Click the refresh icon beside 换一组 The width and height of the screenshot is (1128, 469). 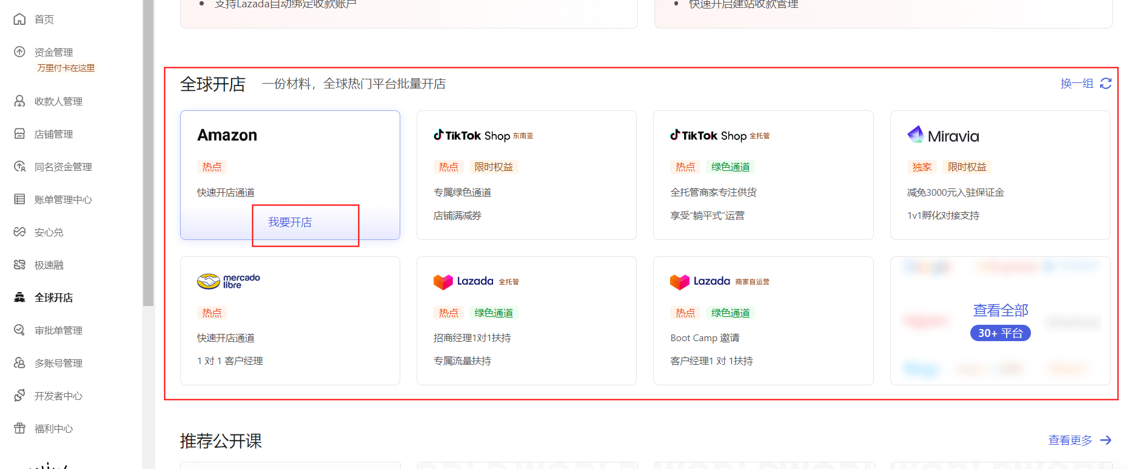pos(1106,84)
